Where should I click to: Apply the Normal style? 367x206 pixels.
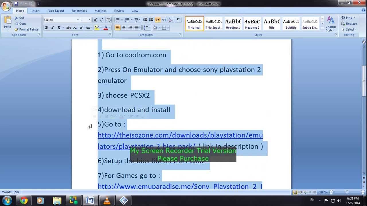pos(194,23)
